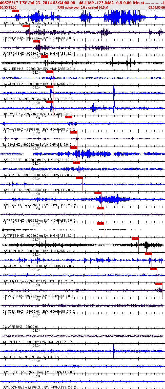The width and height of the screenshot is (165, 389).
Task: Click the tall spike on UO.FRIS trace
Action: 114,93
